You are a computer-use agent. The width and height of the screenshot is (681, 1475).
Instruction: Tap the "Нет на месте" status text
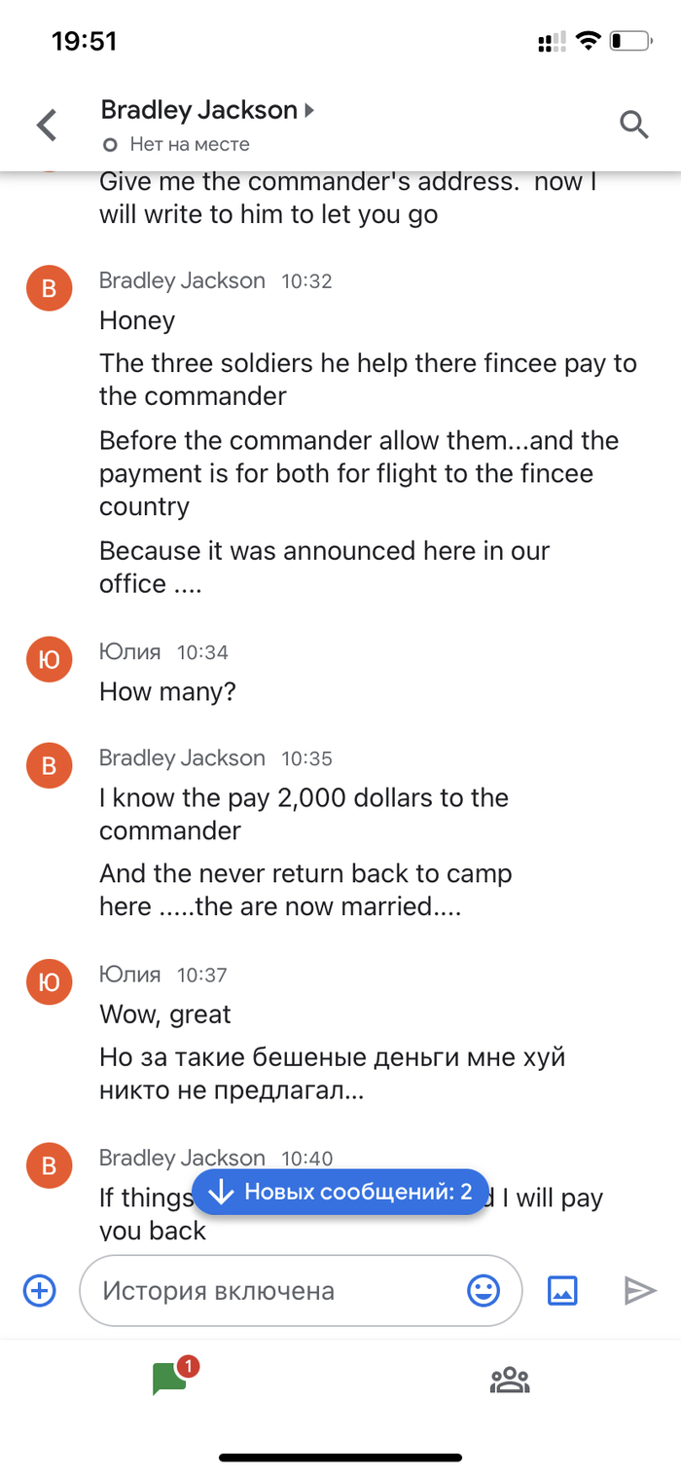pos(190,144)
